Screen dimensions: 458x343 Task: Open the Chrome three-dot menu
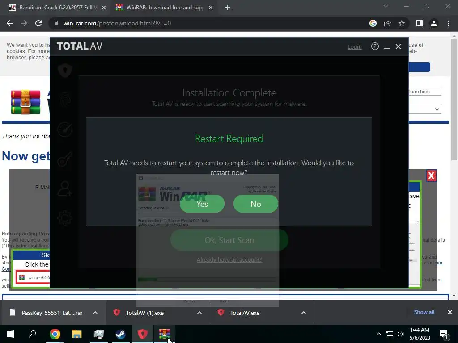click(448, 23)
